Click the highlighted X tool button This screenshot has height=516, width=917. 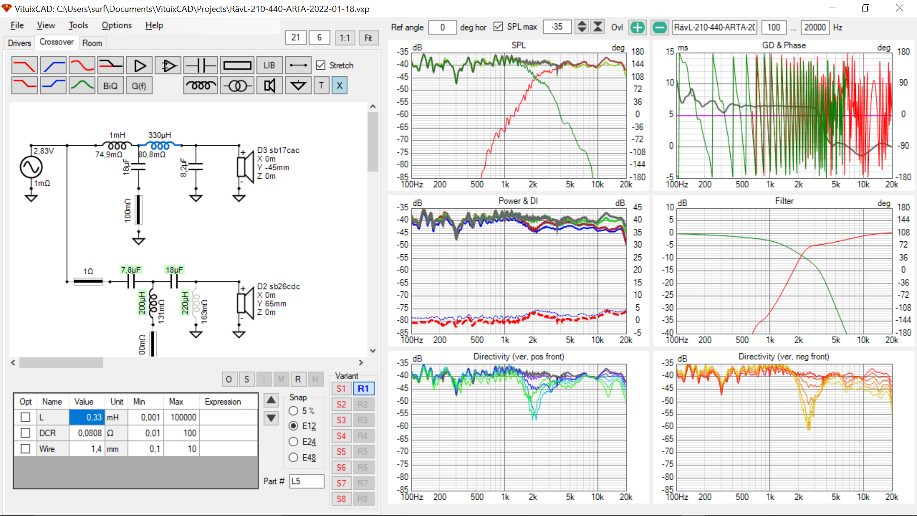click(x=340, y=86)
